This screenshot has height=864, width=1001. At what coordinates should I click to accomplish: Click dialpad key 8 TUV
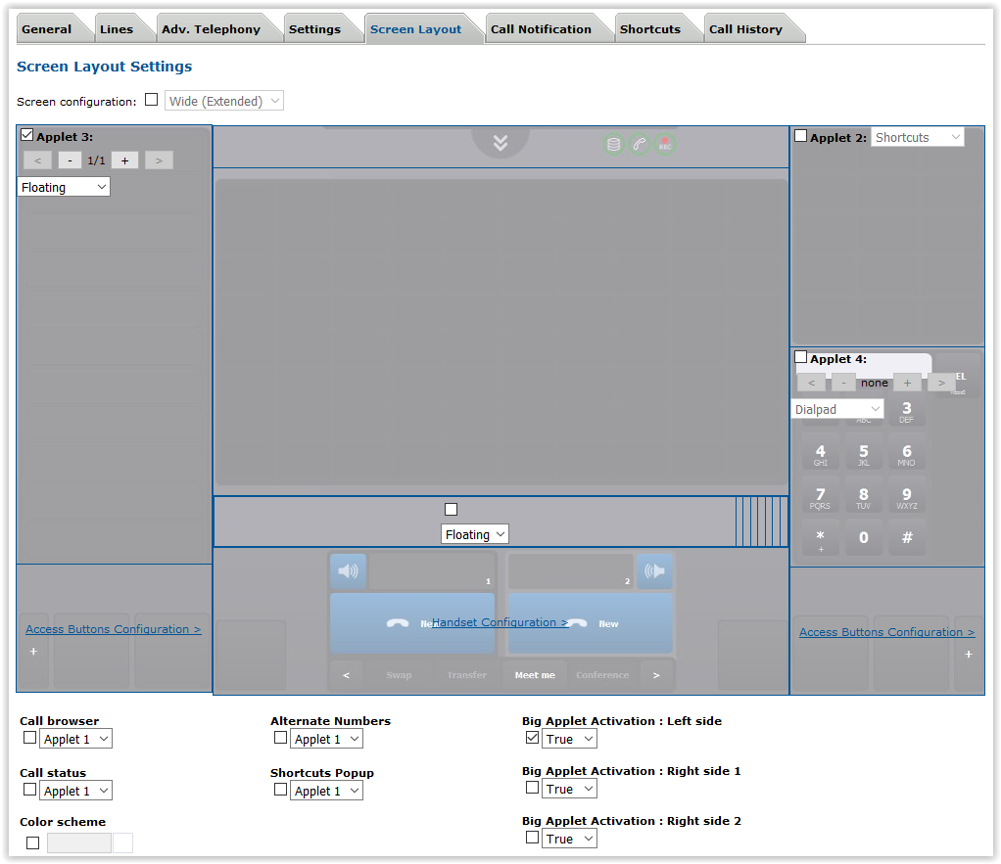(x=863, y=497)
